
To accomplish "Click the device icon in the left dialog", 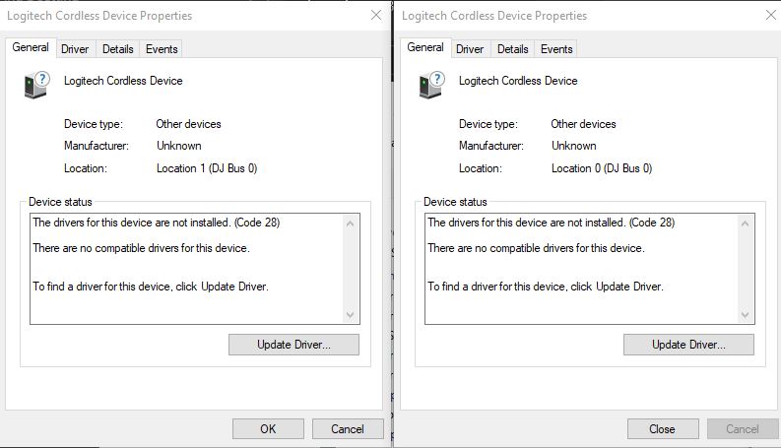I will [37, 85].
